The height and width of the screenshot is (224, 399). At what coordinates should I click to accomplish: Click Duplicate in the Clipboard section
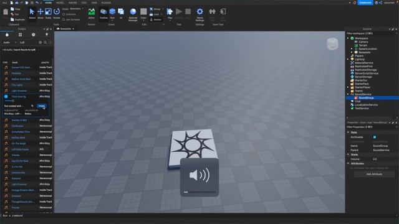coord(18,19)
